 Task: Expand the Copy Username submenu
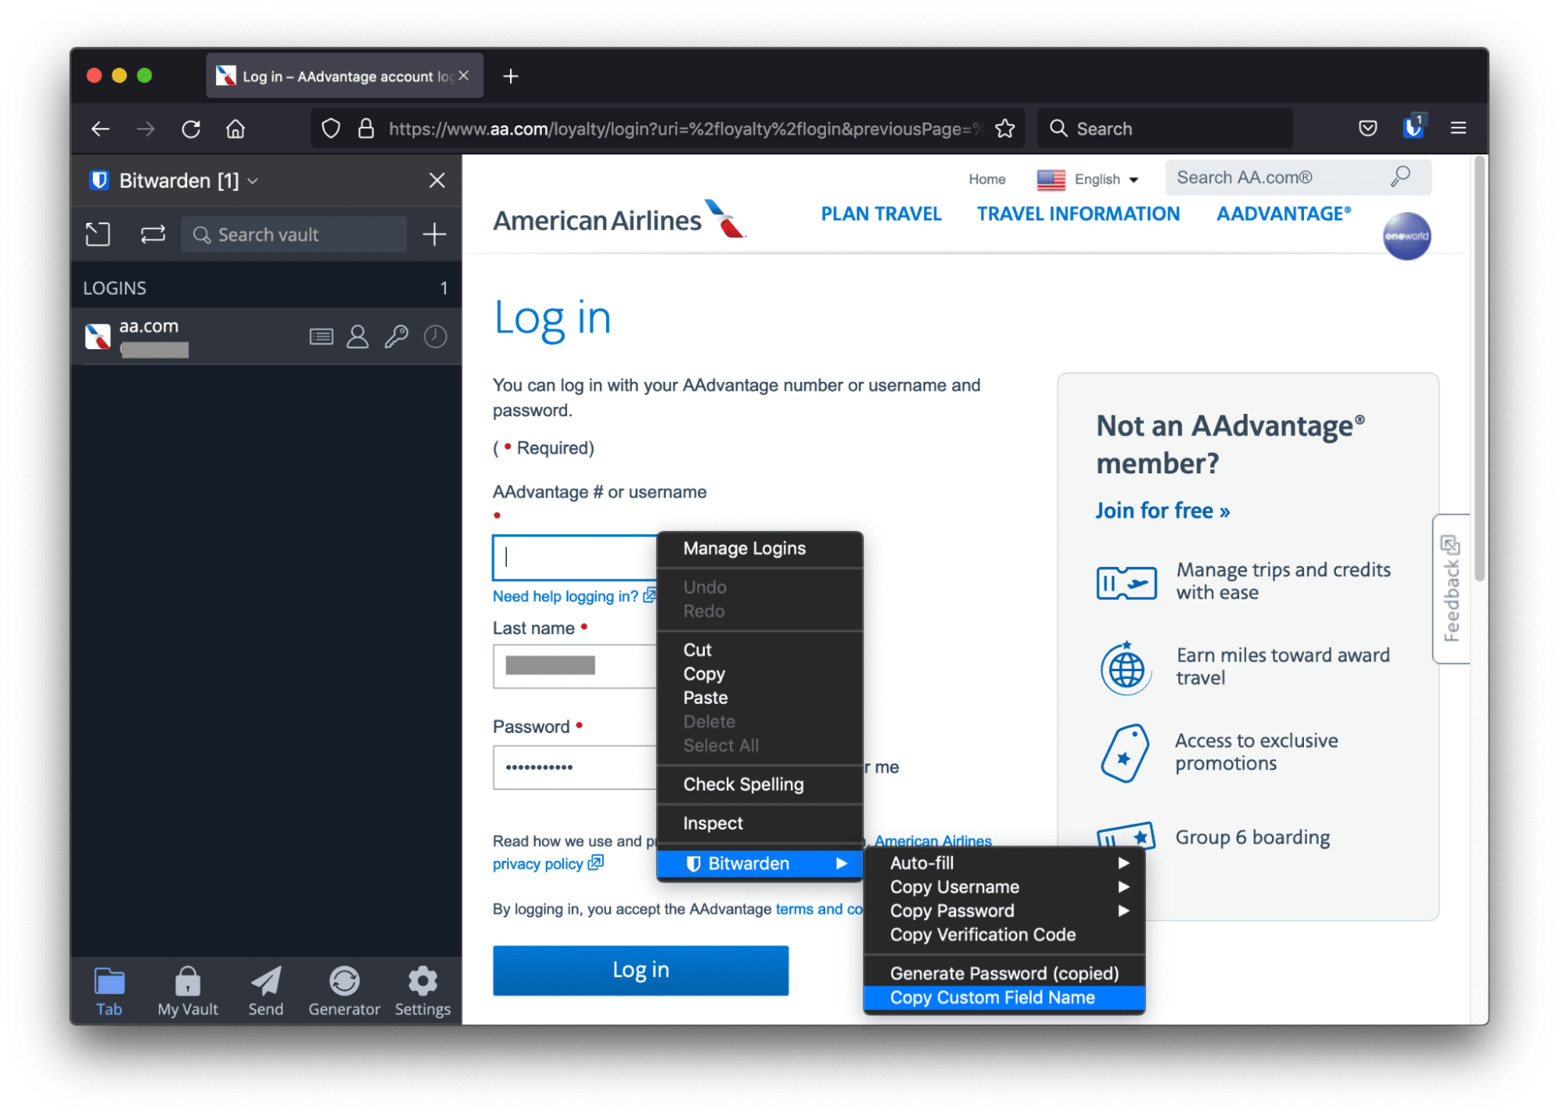[1004, 887]
